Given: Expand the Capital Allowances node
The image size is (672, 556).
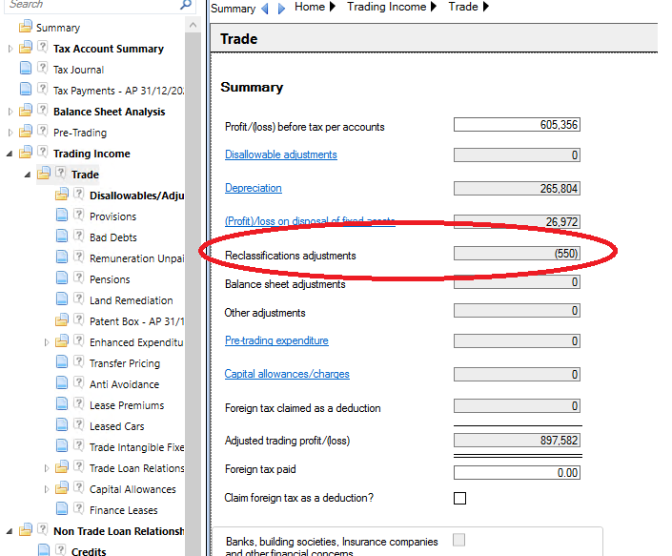Looking at the screenshot, I should 47,489.
